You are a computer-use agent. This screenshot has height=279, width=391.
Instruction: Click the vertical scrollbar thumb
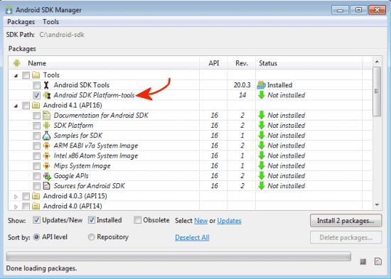pyautogui.click(x=377, y=92)
